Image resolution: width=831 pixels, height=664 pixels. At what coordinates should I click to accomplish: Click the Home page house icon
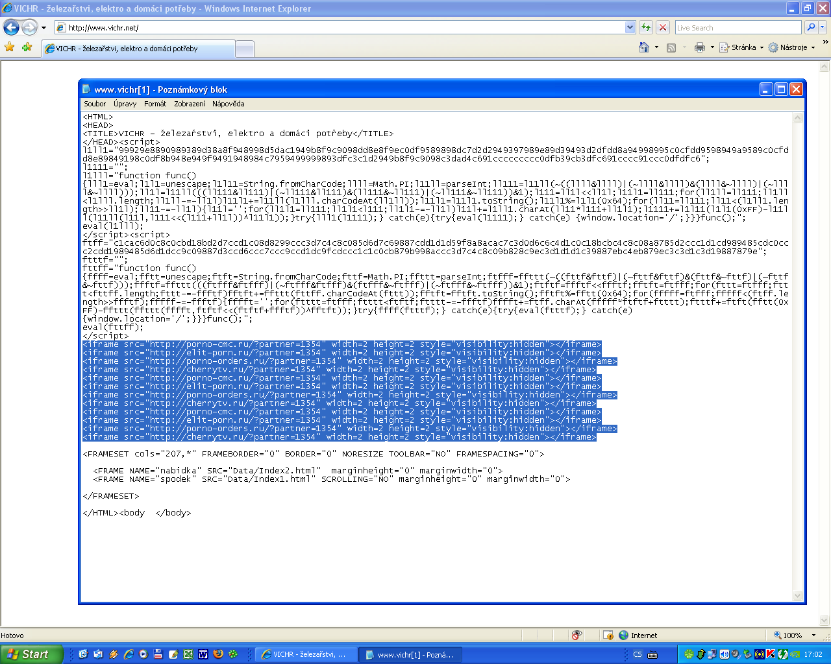click(644, 47)
